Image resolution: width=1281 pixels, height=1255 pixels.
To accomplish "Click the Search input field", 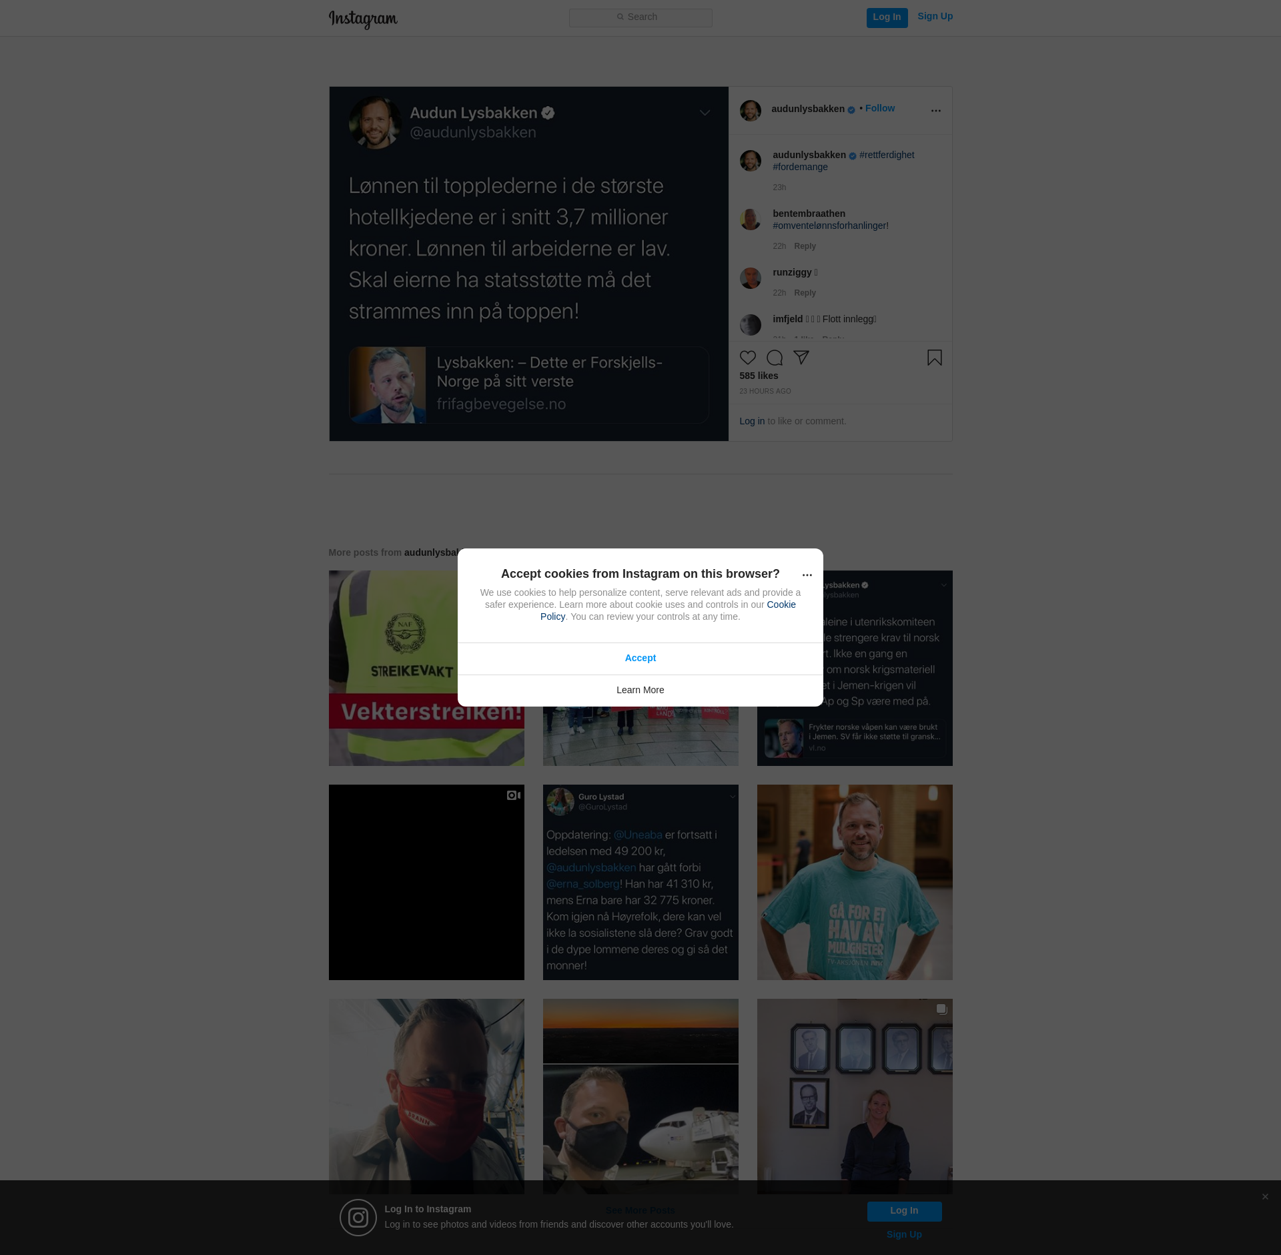I will point(640,17).
